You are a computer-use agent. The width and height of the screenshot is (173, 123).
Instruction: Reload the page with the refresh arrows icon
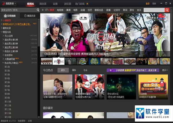(x=46, y=10)
